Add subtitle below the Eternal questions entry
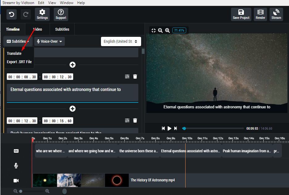Viewport: 289px width, 195px height. click(x=73, y=109)
